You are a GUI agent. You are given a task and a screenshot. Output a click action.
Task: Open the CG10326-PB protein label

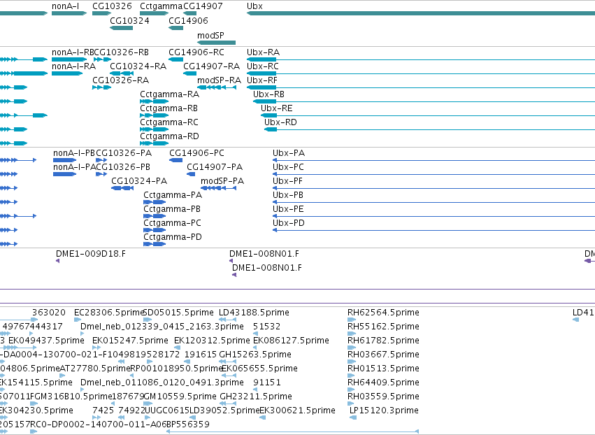pyautogui.click(x=123, y=167)
